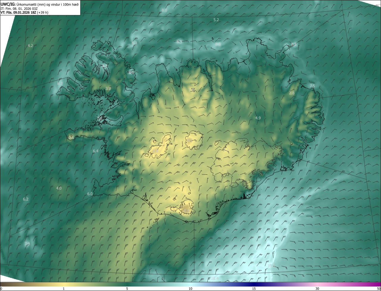Viewport: 381px width, 291px height.
Task: Select the 7.9 value near bottom-left
Action: [x=27, y=244]
